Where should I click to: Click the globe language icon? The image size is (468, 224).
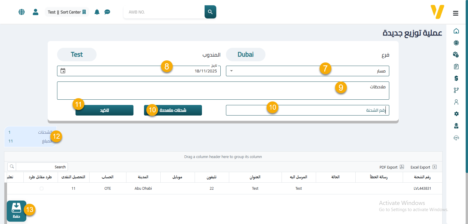22,12
